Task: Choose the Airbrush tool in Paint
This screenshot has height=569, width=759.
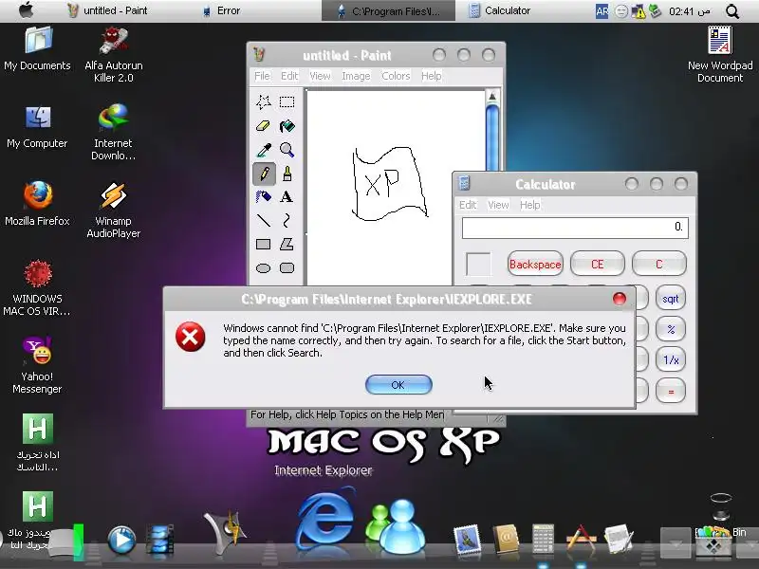Action: pyautogui.click(x=264, y=197)
